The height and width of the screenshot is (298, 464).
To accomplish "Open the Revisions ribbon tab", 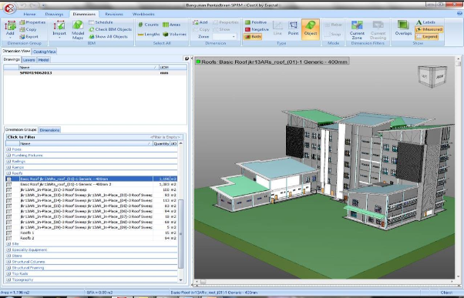I will [x=114, y=14].
